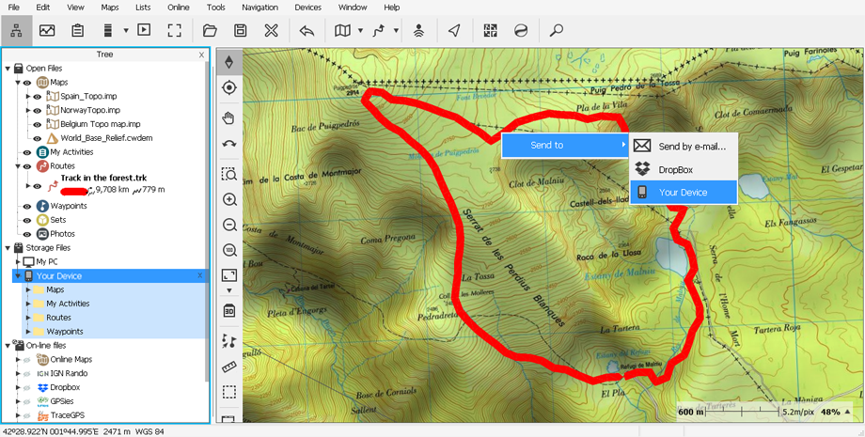Choose 'Send by e-mail...' from submenu
865x437 pixels.
(692, 147)
